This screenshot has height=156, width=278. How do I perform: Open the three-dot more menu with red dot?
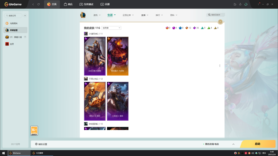tap(258, 4)
